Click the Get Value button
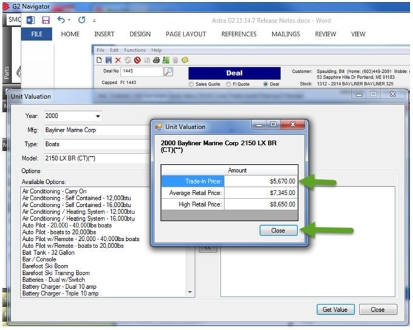Image resolution: width=413 pixels, height=330 pixels. [x=335, y=309]
